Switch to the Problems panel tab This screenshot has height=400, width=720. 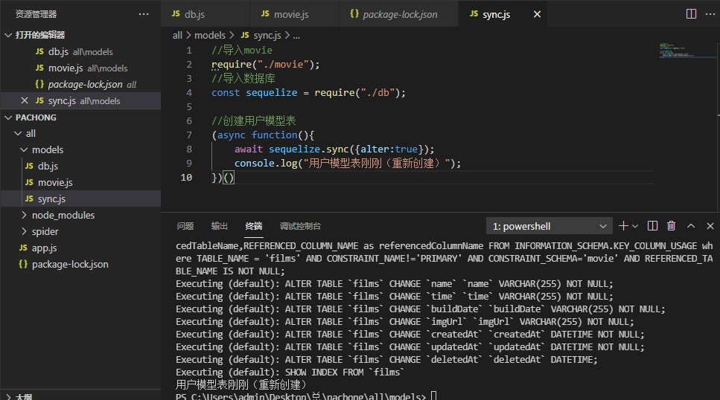pos(185,226)
